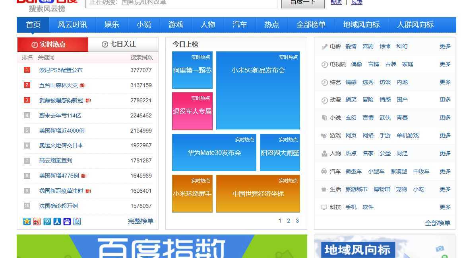Open 更多 in the 科技 row
This screenshot has height=258, width=463.
[x=445, y=207]
